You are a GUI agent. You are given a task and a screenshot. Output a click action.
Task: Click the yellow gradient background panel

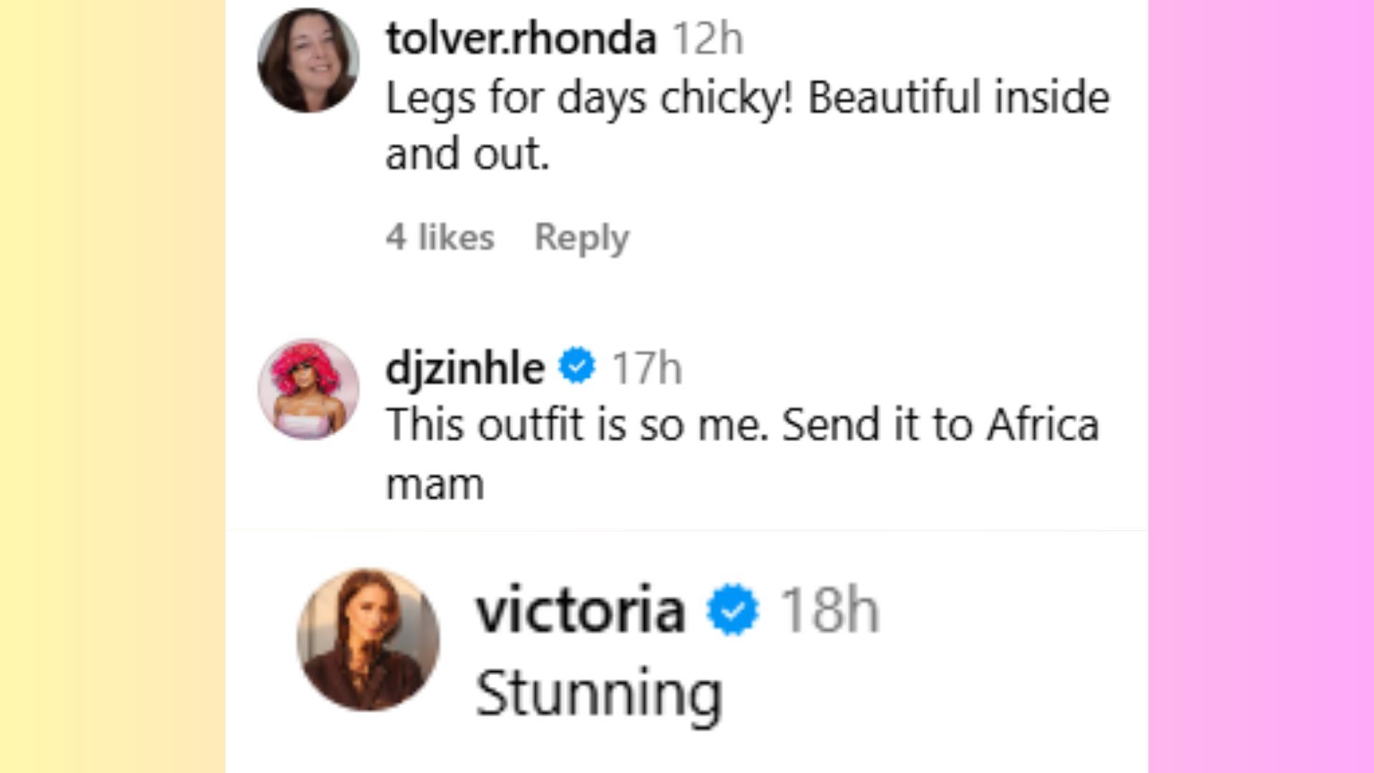(x=112, y=386)
